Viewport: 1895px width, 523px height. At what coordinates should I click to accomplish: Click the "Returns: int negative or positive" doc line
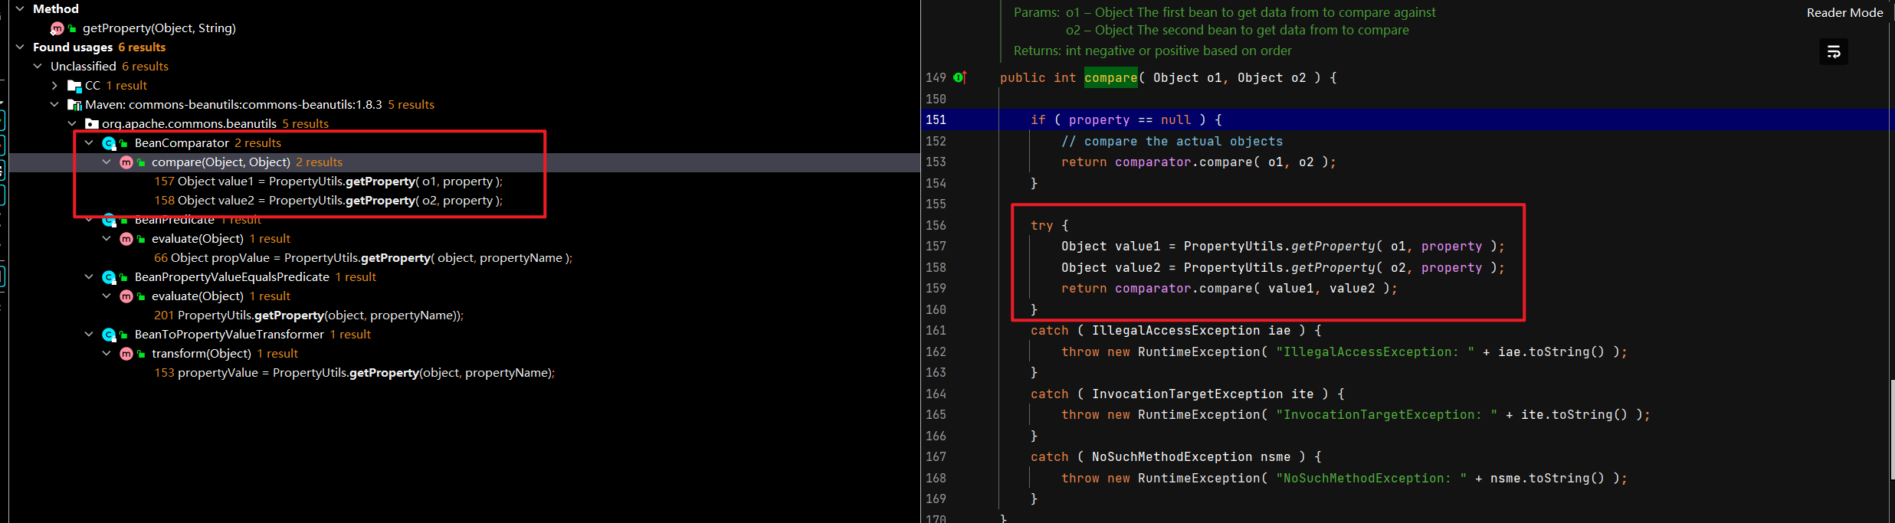(x=1152, y=51)
